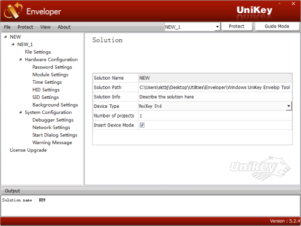Open Debugger Settings
This screenshot has width=301, height=226.
click(x=53, y=120)
